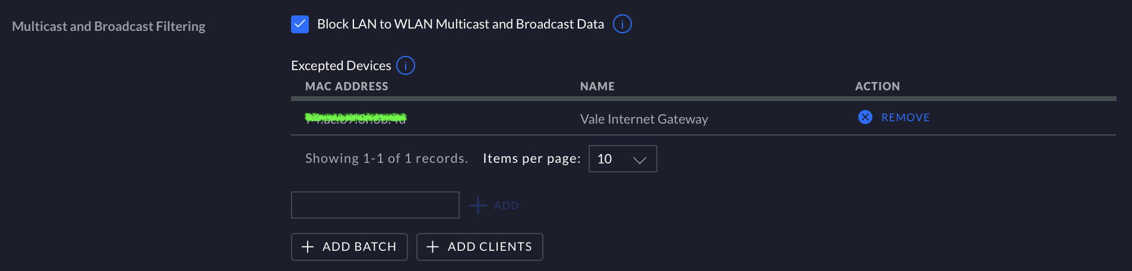1132x271 pixels.
Task: Open the Excepted Devices info tooltip icon
Action: pyautogui.click(x=406, y=65)
